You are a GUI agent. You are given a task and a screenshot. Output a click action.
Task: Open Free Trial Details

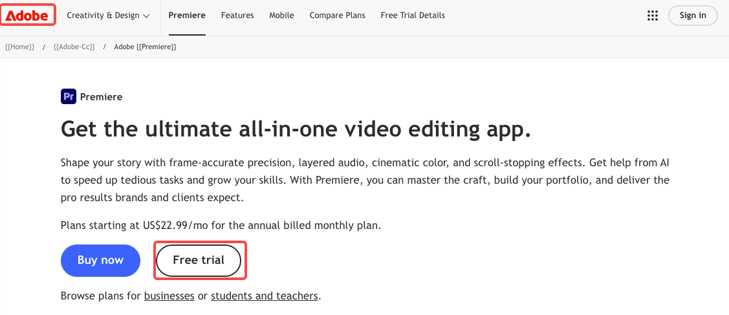click(413, 16)
